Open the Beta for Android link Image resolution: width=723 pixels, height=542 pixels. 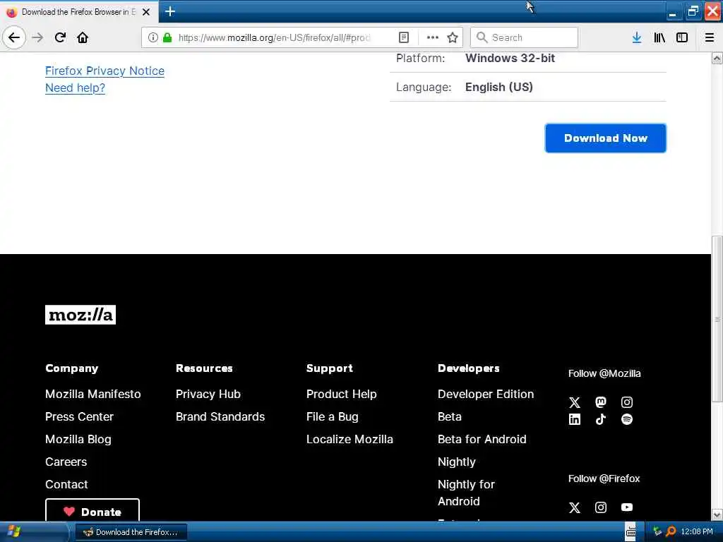coord(482,439)
